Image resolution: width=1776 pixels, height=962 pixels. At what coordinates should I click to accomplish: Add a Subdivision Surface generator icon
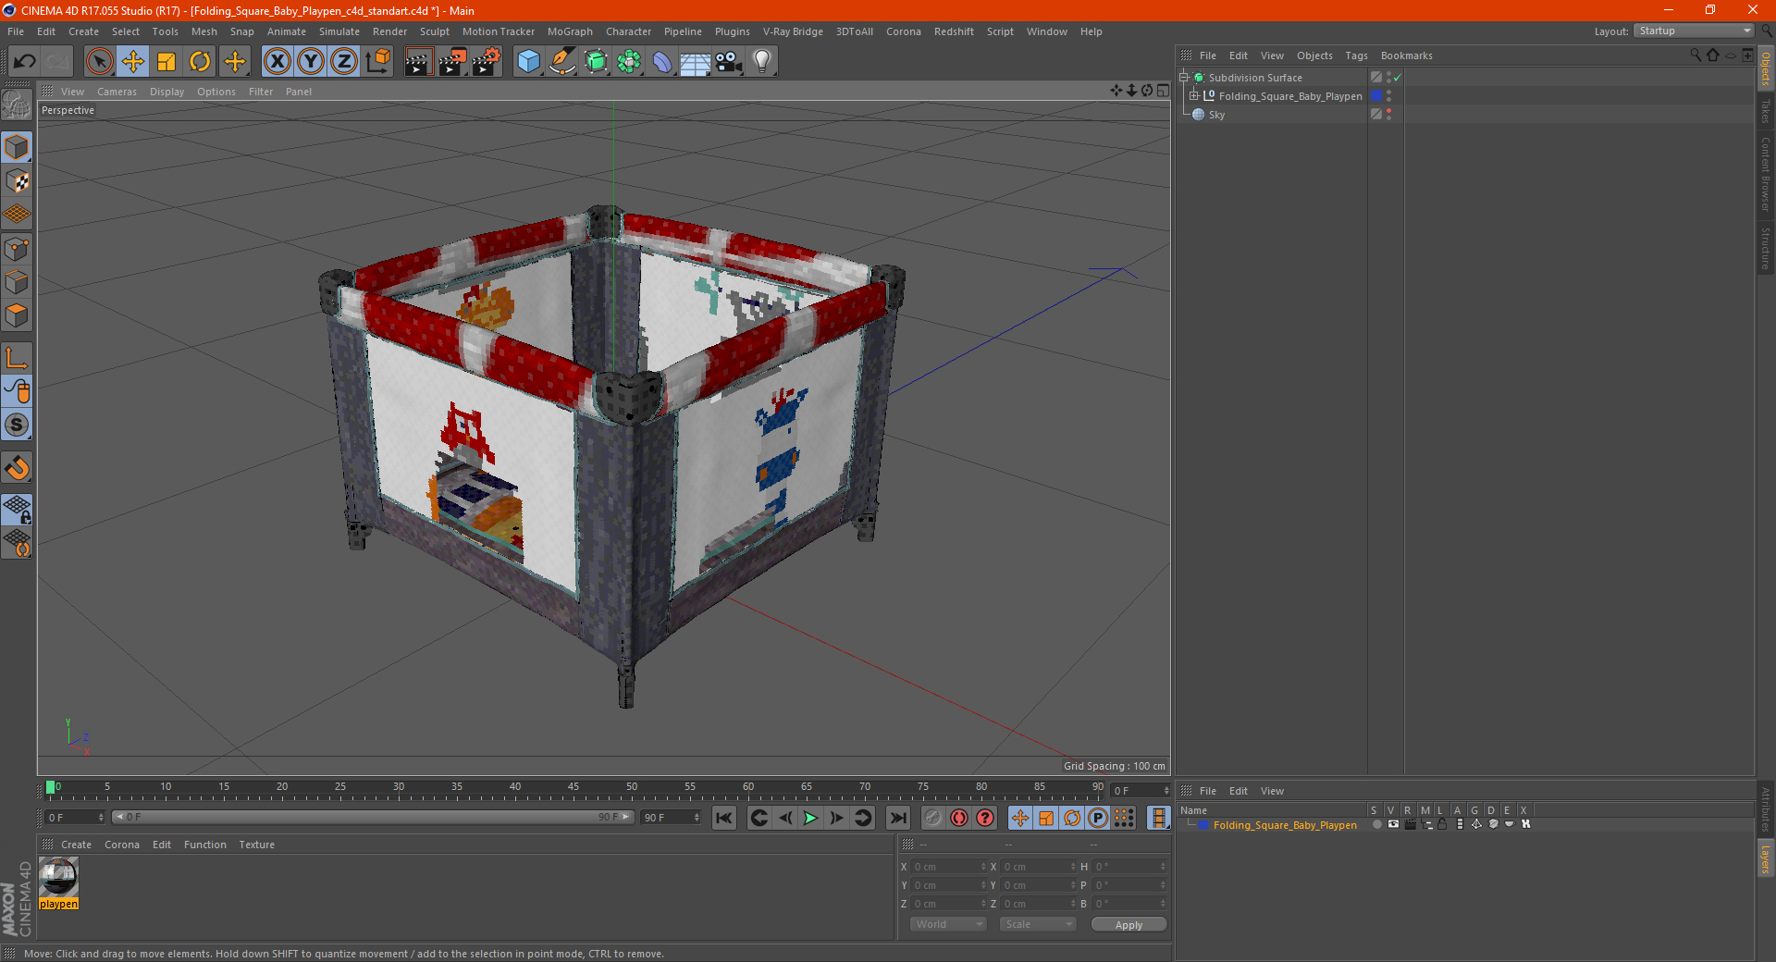point(596,62)
